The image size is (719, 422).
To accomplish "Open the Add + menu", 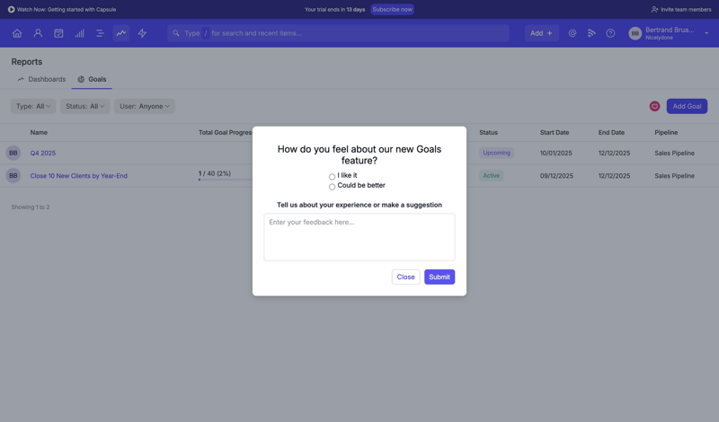I will (542, 33).
